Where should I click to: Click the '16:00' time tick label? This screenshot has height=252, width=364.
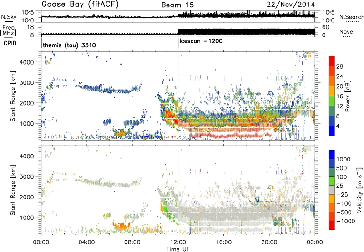(223, 242)
